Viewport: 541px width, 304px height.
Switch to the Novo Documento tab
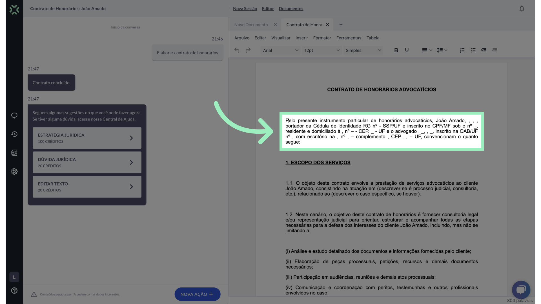click(251, 24)
